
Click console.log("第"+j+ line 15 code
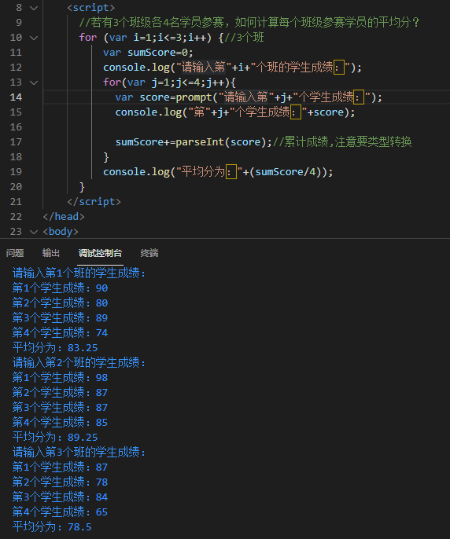(x=234, y=112)
